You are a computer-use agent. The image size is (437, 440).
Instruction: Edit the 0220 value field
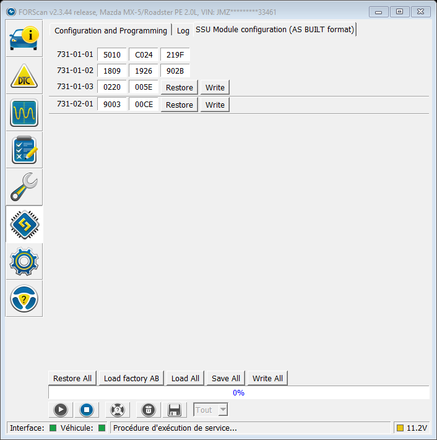click(x=112, y=87)
